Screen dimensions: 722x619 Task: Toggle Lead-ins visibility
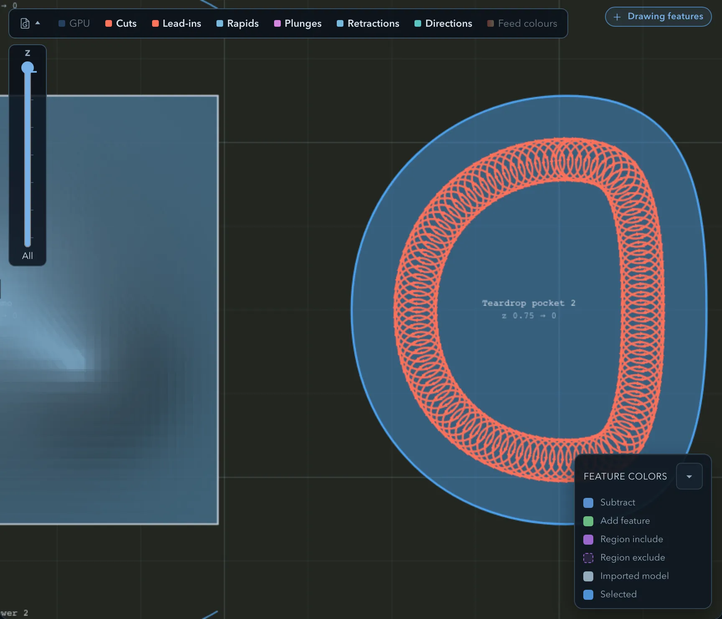[x=176, y=23]
